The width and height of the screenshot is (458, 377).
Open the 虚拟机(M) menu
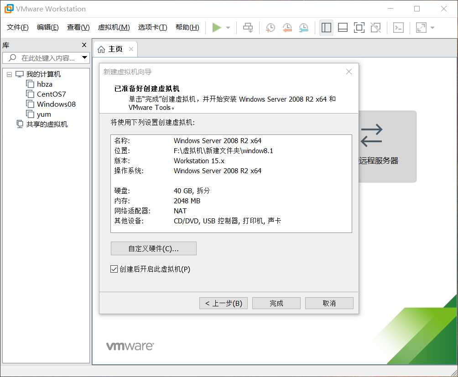(x=114, y=27)
